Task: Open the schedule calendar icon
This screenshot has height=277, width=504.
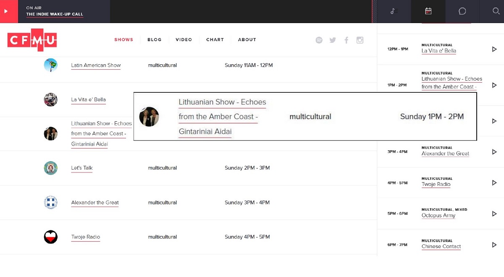Action: (x=428, y=11)
